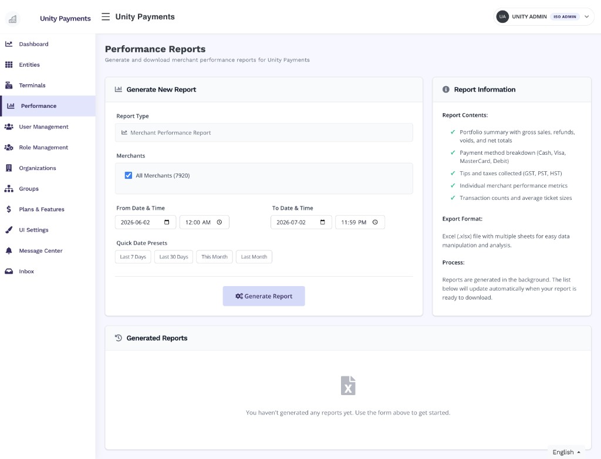Open clock picker for From time
The image size is (601, 459).
coord(220,222)
